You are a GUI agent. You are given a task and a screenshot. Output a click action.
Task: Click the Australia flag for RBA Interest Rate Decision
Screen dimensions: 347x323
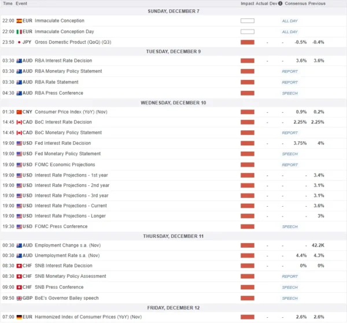point(20,61)
